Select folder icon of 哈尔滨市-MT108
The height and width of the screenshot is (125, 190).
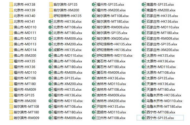pyautogui.click(x=11, y=106)
